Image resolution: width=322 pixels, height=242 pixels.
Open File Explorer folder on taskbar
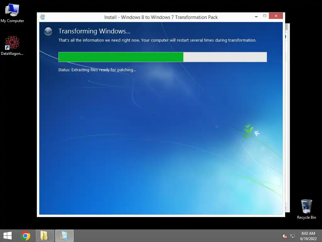tap(45, 236)
